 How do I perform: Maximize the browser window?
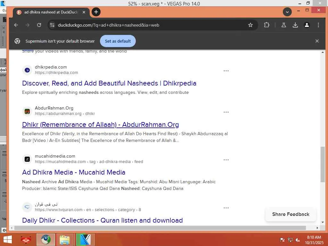pyautogui.click(x=307, y=10)
